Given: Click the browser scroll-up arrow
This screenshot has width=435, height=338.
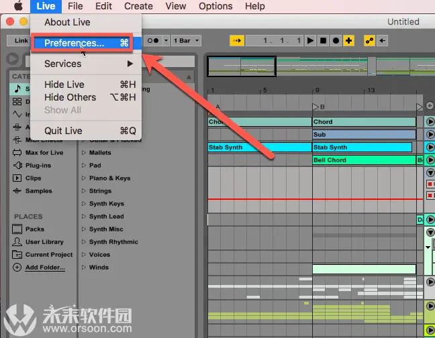Looking at the screenshot, I should (189, 77).
